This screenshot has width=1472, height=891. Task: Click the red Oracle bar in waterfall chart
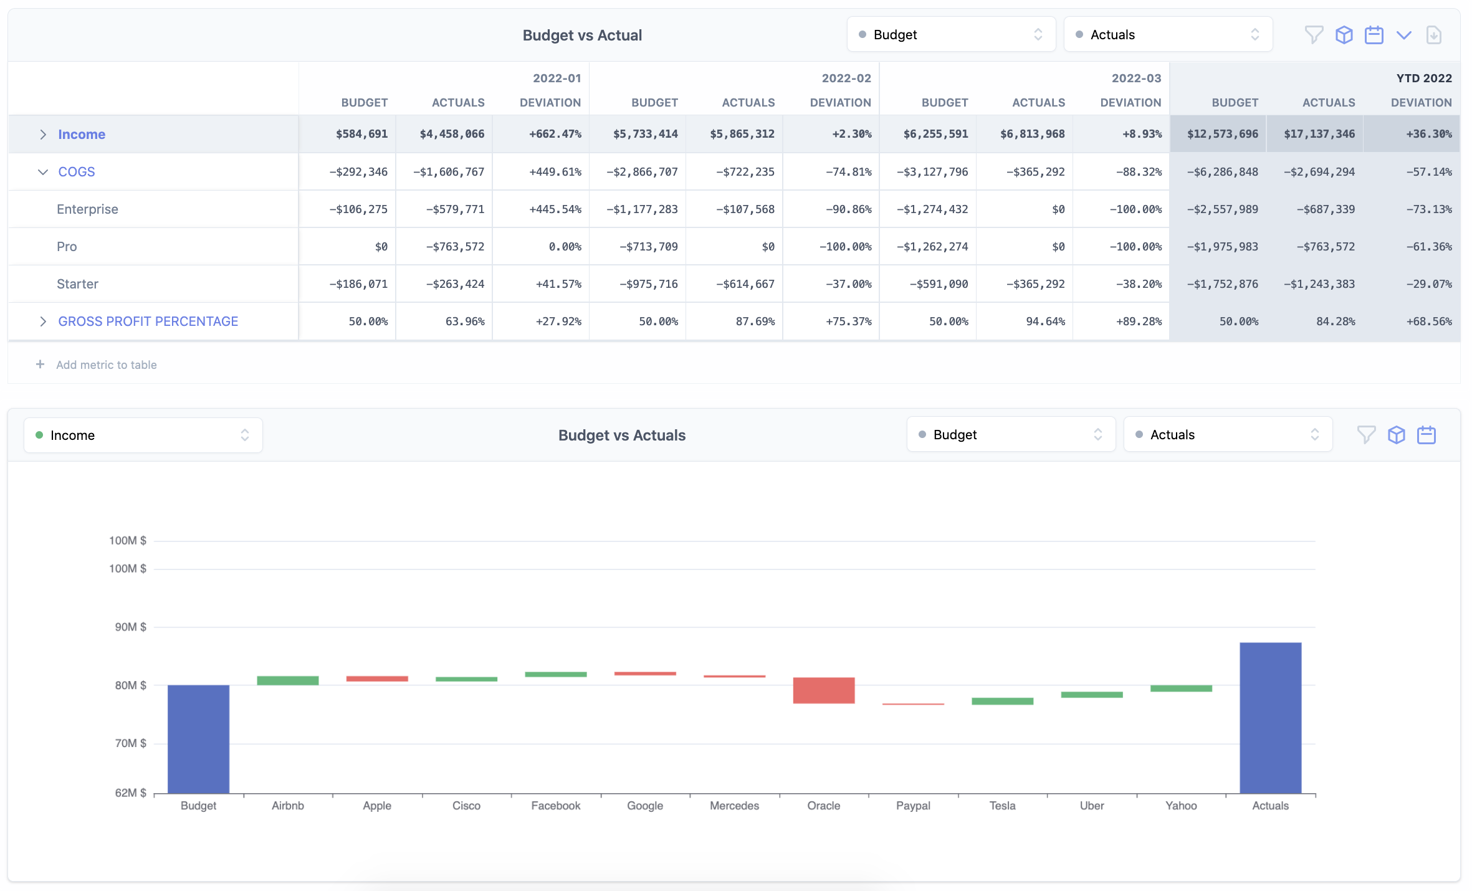tap(824, 690)
